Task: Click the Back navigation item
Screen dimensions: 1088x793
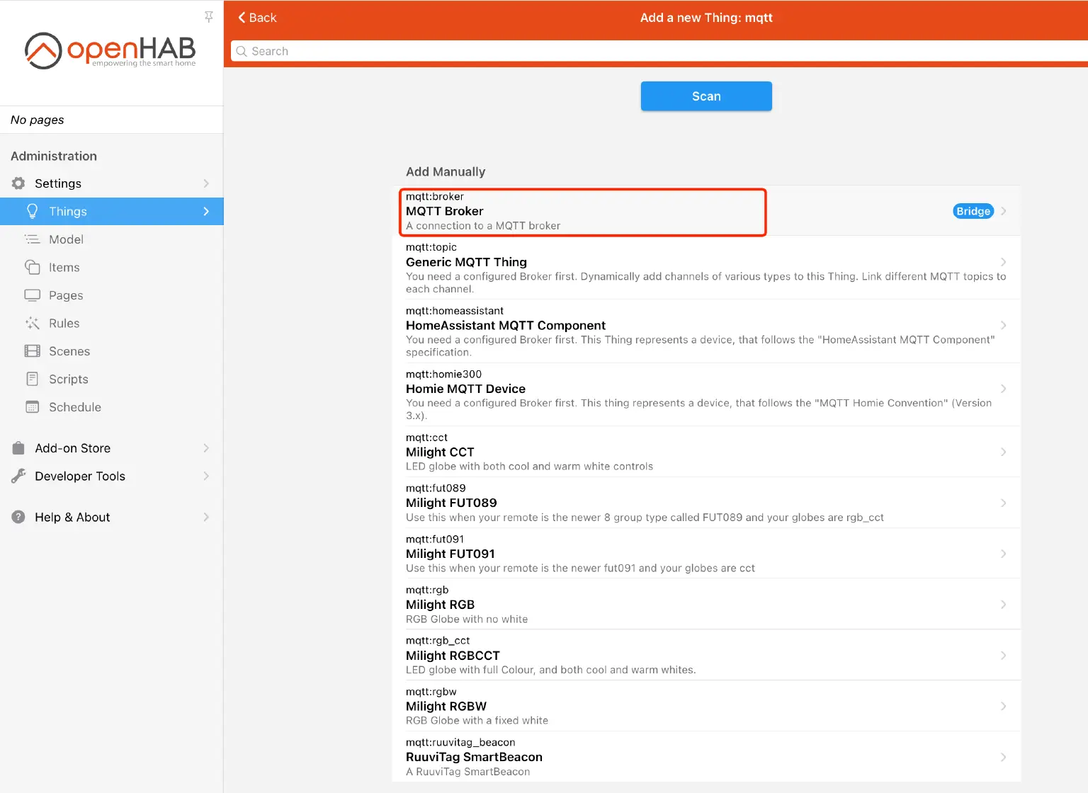Action: (256, 17)
